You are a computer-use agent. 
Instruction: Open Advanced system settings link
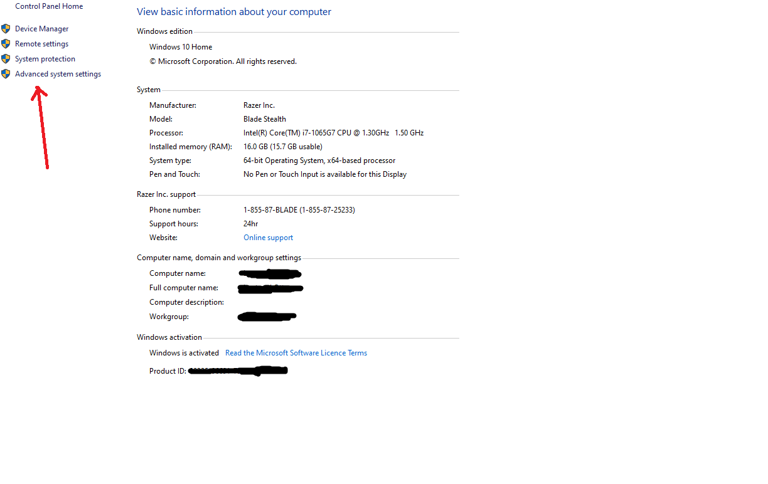58,74
